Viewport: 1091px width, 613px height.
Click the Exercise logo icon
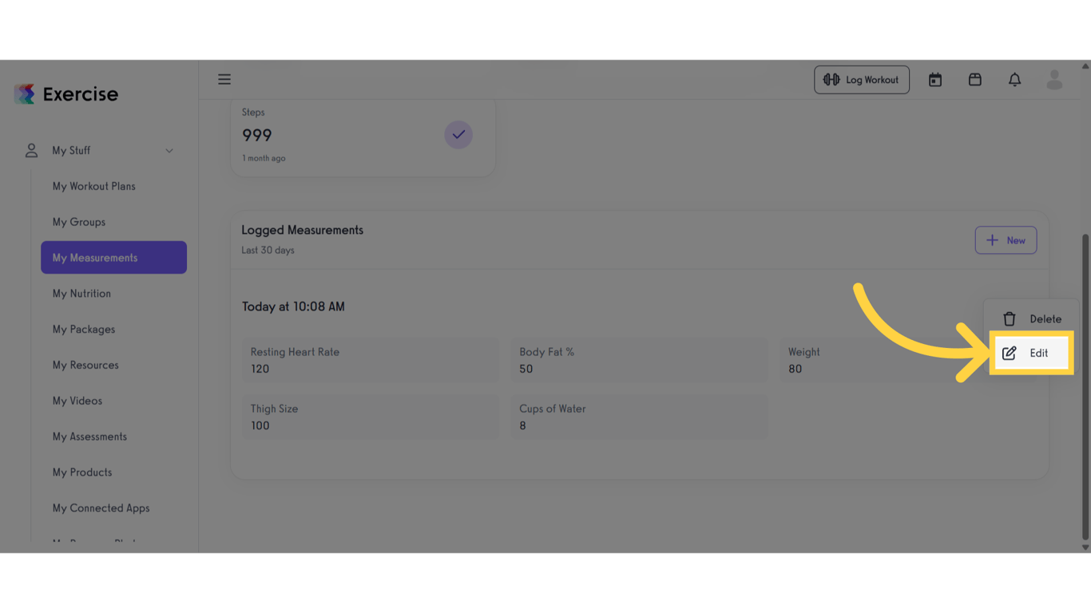(x=25, y=94)
